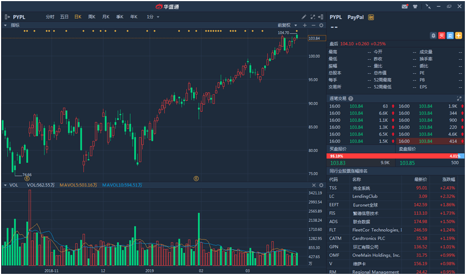Viewport: 466px width, 275px height.
Task: Open the 前复权 adjustment dropdown
Action: pyautogui.click(x=288, y=26)
